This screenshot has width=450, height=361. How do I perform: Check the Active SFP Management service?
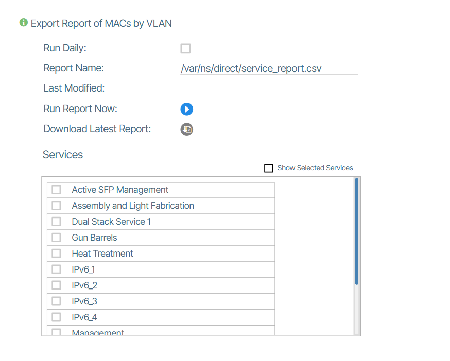56,190
